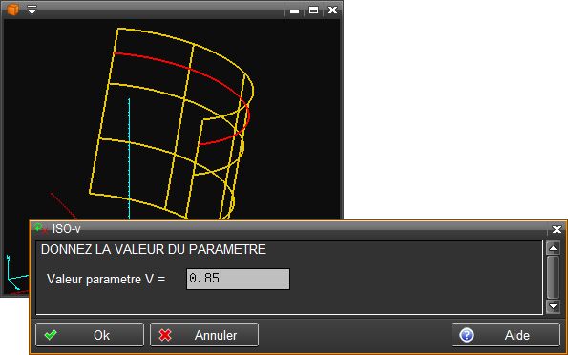
Task: Maximize the 3D view window
Action: [313, 10]
